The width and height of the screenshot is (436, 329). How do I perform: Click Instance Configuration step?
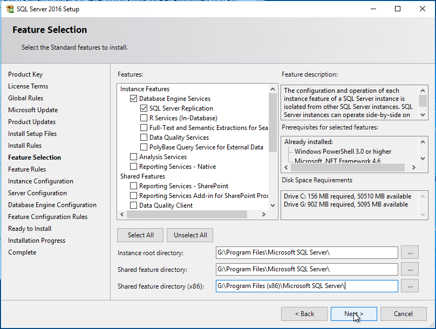40,181
